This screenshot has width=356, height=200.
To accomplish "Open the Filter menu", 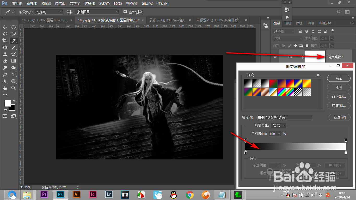I will [104, 4].
